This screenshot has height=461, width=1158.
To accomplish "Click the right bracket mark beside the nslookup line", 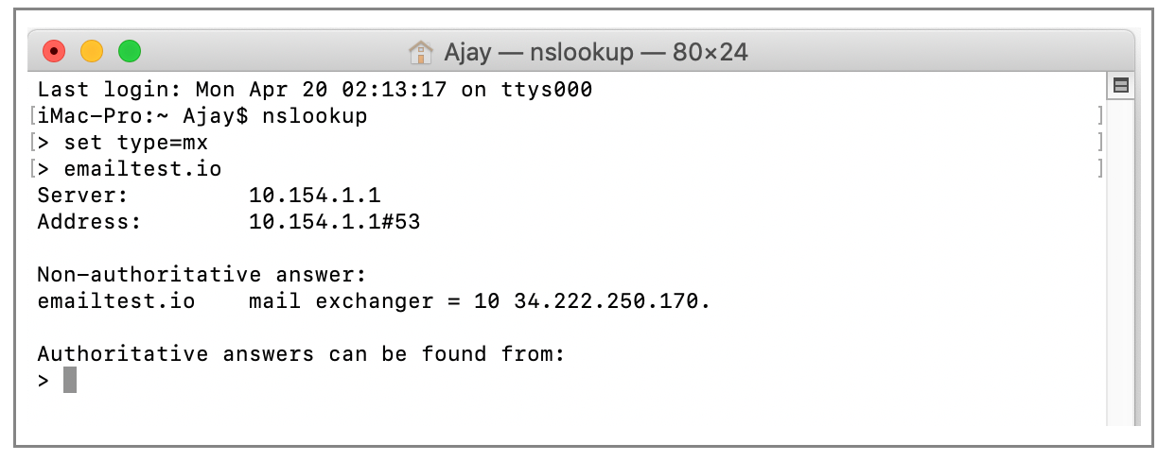I will 1100,117.
